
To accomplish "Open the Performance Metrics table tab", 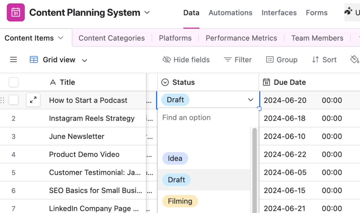I will click(x=241, y=38).
